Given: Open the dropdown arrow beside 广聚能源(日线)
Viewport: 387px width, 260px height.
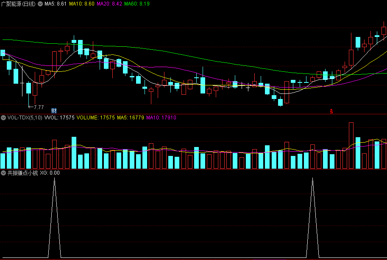Looking at the screenshot, I should (x=40, y=4).
